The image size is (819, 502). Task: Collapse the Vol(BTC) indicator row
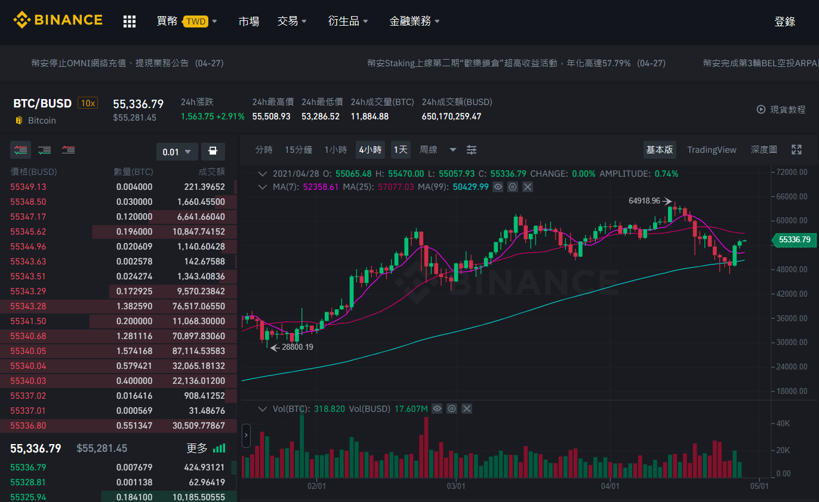pos(262,409)
